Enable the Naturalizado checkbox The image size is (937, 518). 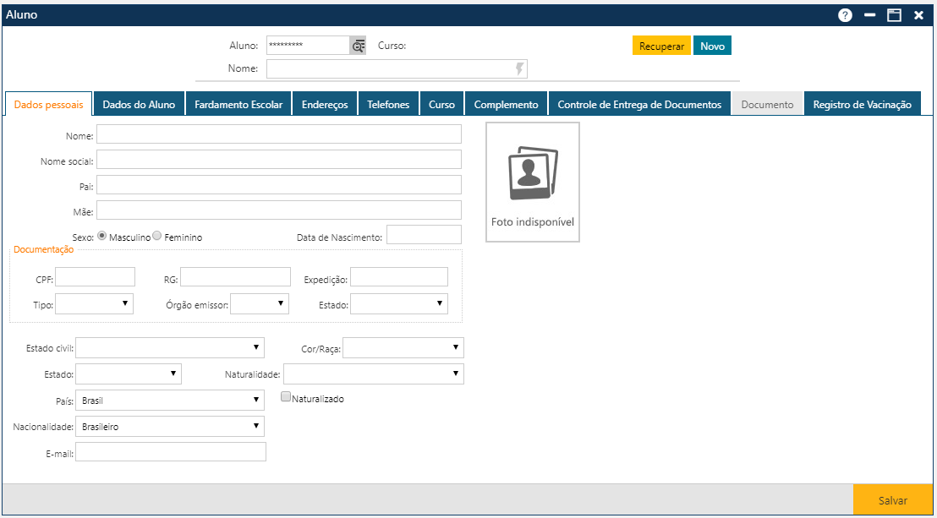[x=287, y=396]
